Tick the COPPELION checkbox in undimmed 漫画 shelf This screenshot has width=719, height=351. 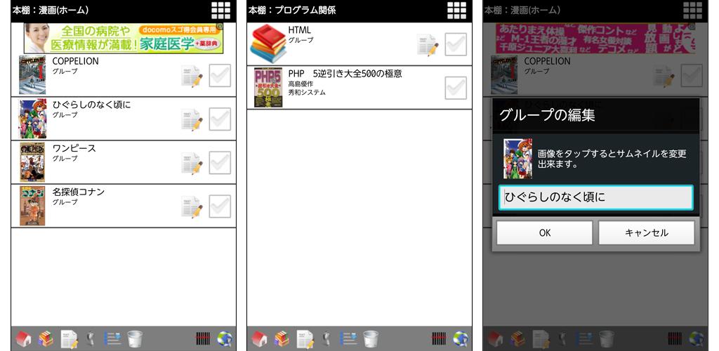(x=220, y=76)
